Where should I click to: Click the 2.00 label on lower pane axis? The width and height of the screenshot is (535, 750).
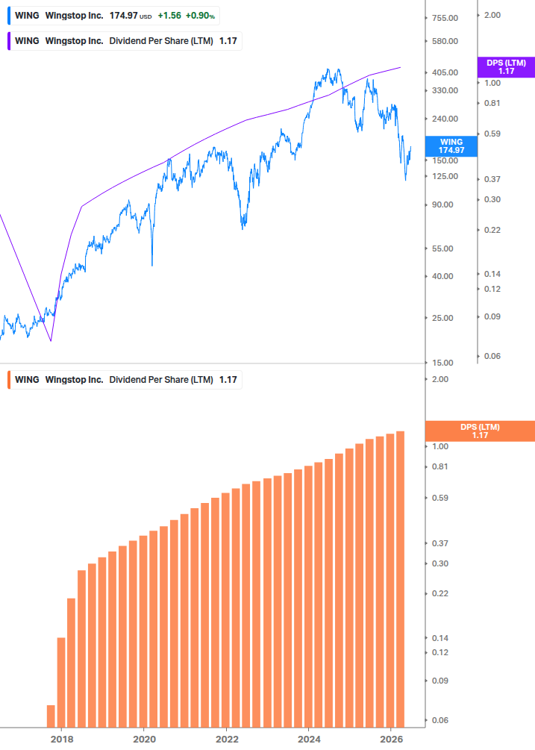coord(440,379)
